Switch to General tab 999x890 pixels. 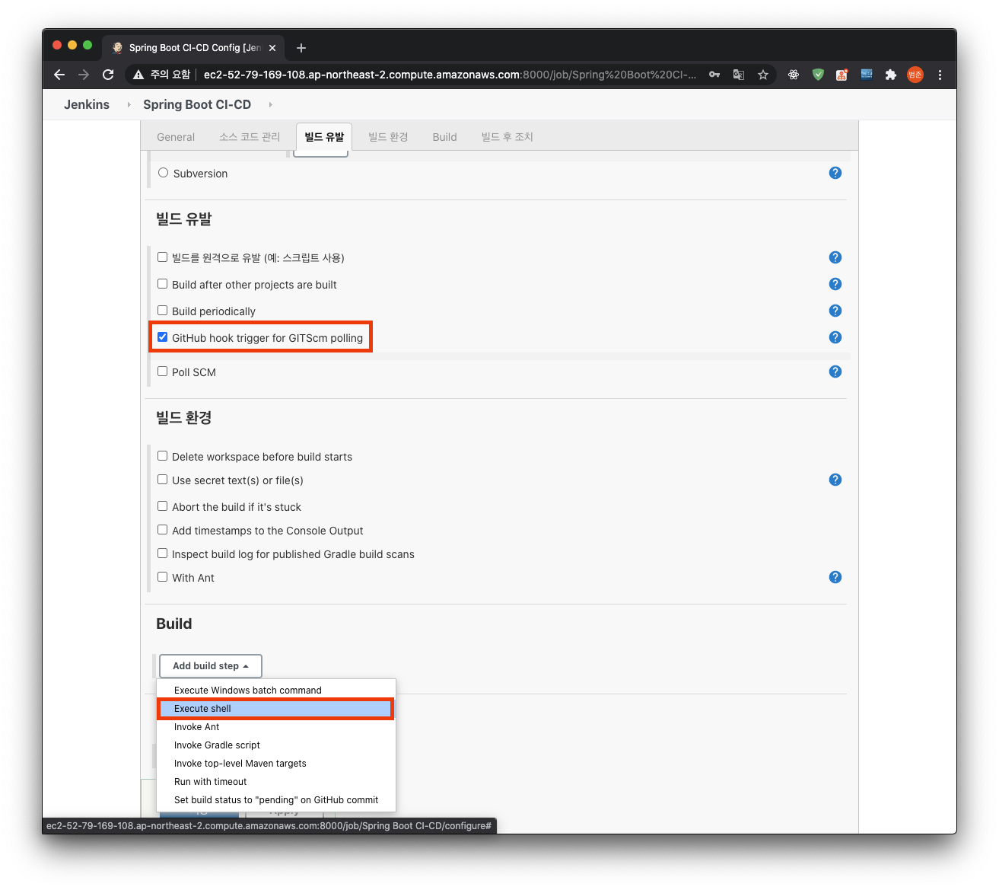click(x=176, y=137)
